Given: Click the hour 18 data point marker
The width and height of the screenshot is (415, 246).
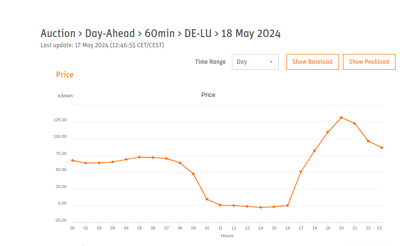Looking at the screenshot, I should click(x=315, y=151).
